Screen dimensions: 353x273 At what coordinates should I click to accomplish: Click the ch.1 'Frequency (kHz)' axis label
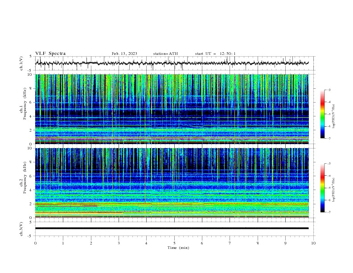click(25, 104)
